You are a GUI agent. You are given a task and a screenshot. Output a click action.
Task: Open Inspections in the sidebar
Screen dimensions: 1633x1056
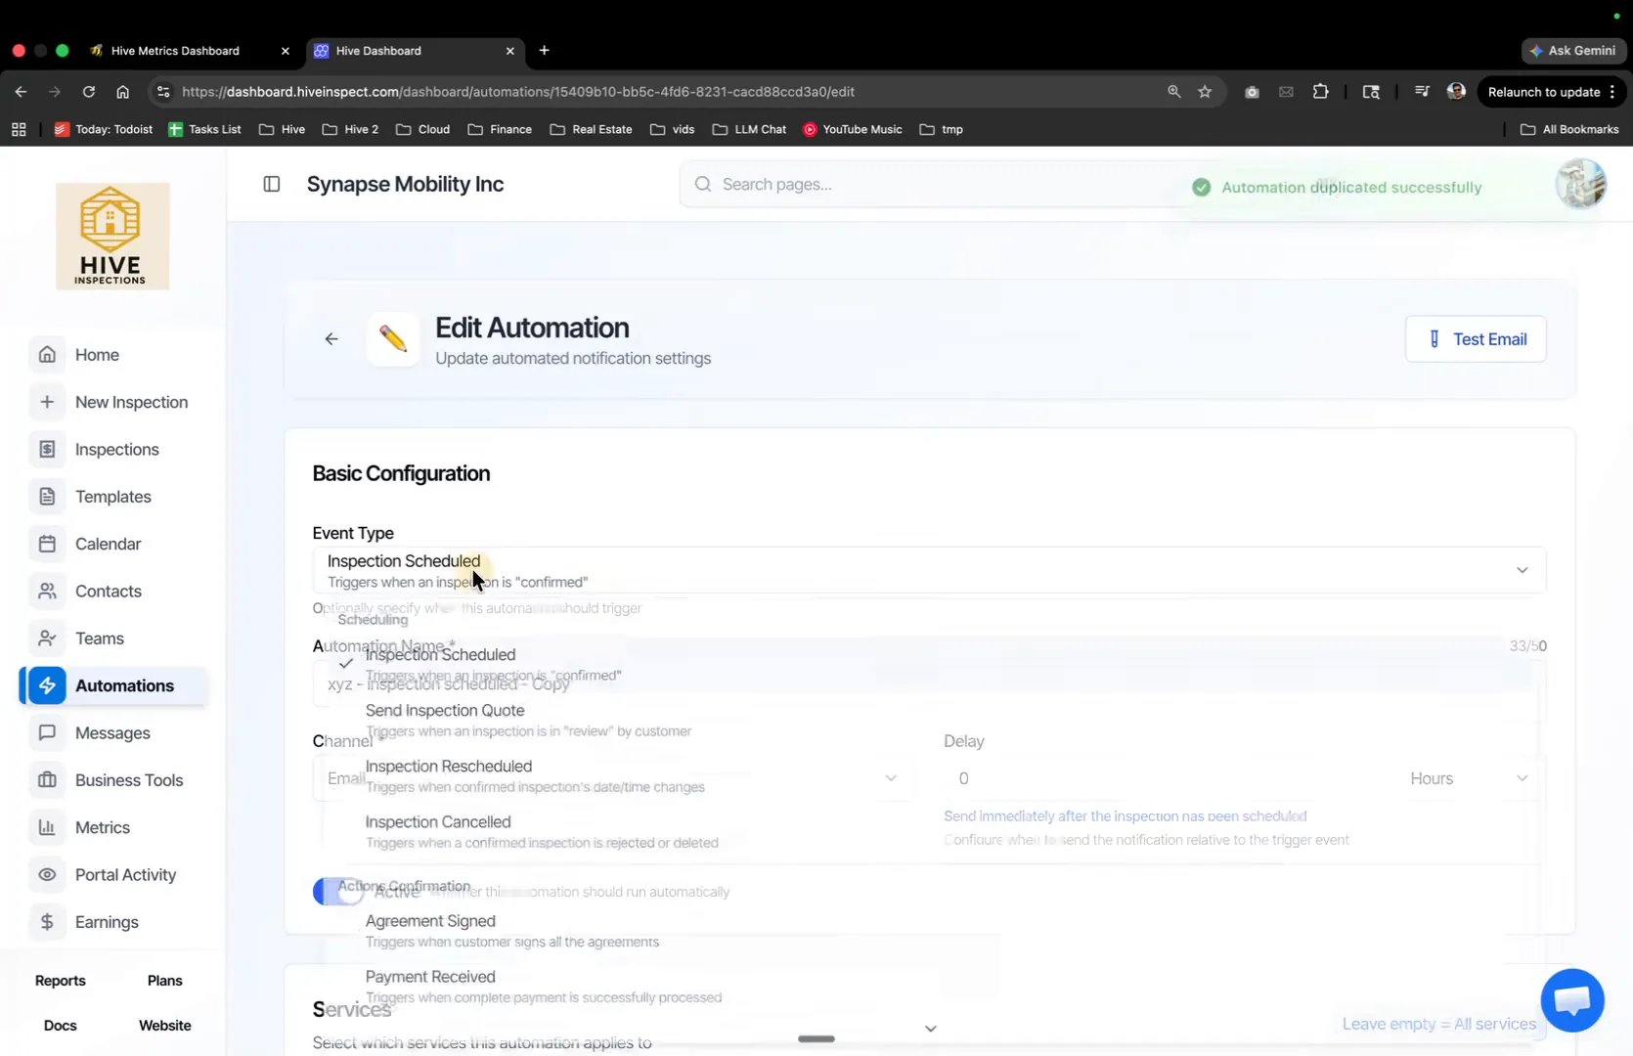pyautogui.click(x=116, y=450)
